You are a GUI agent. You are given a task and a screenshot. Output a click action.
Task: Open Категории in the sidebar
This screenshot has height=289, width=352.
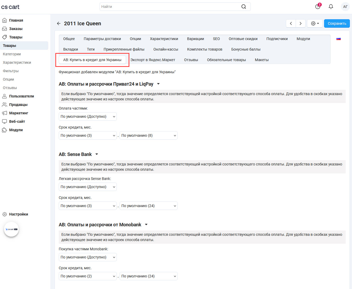click(12, 54)
